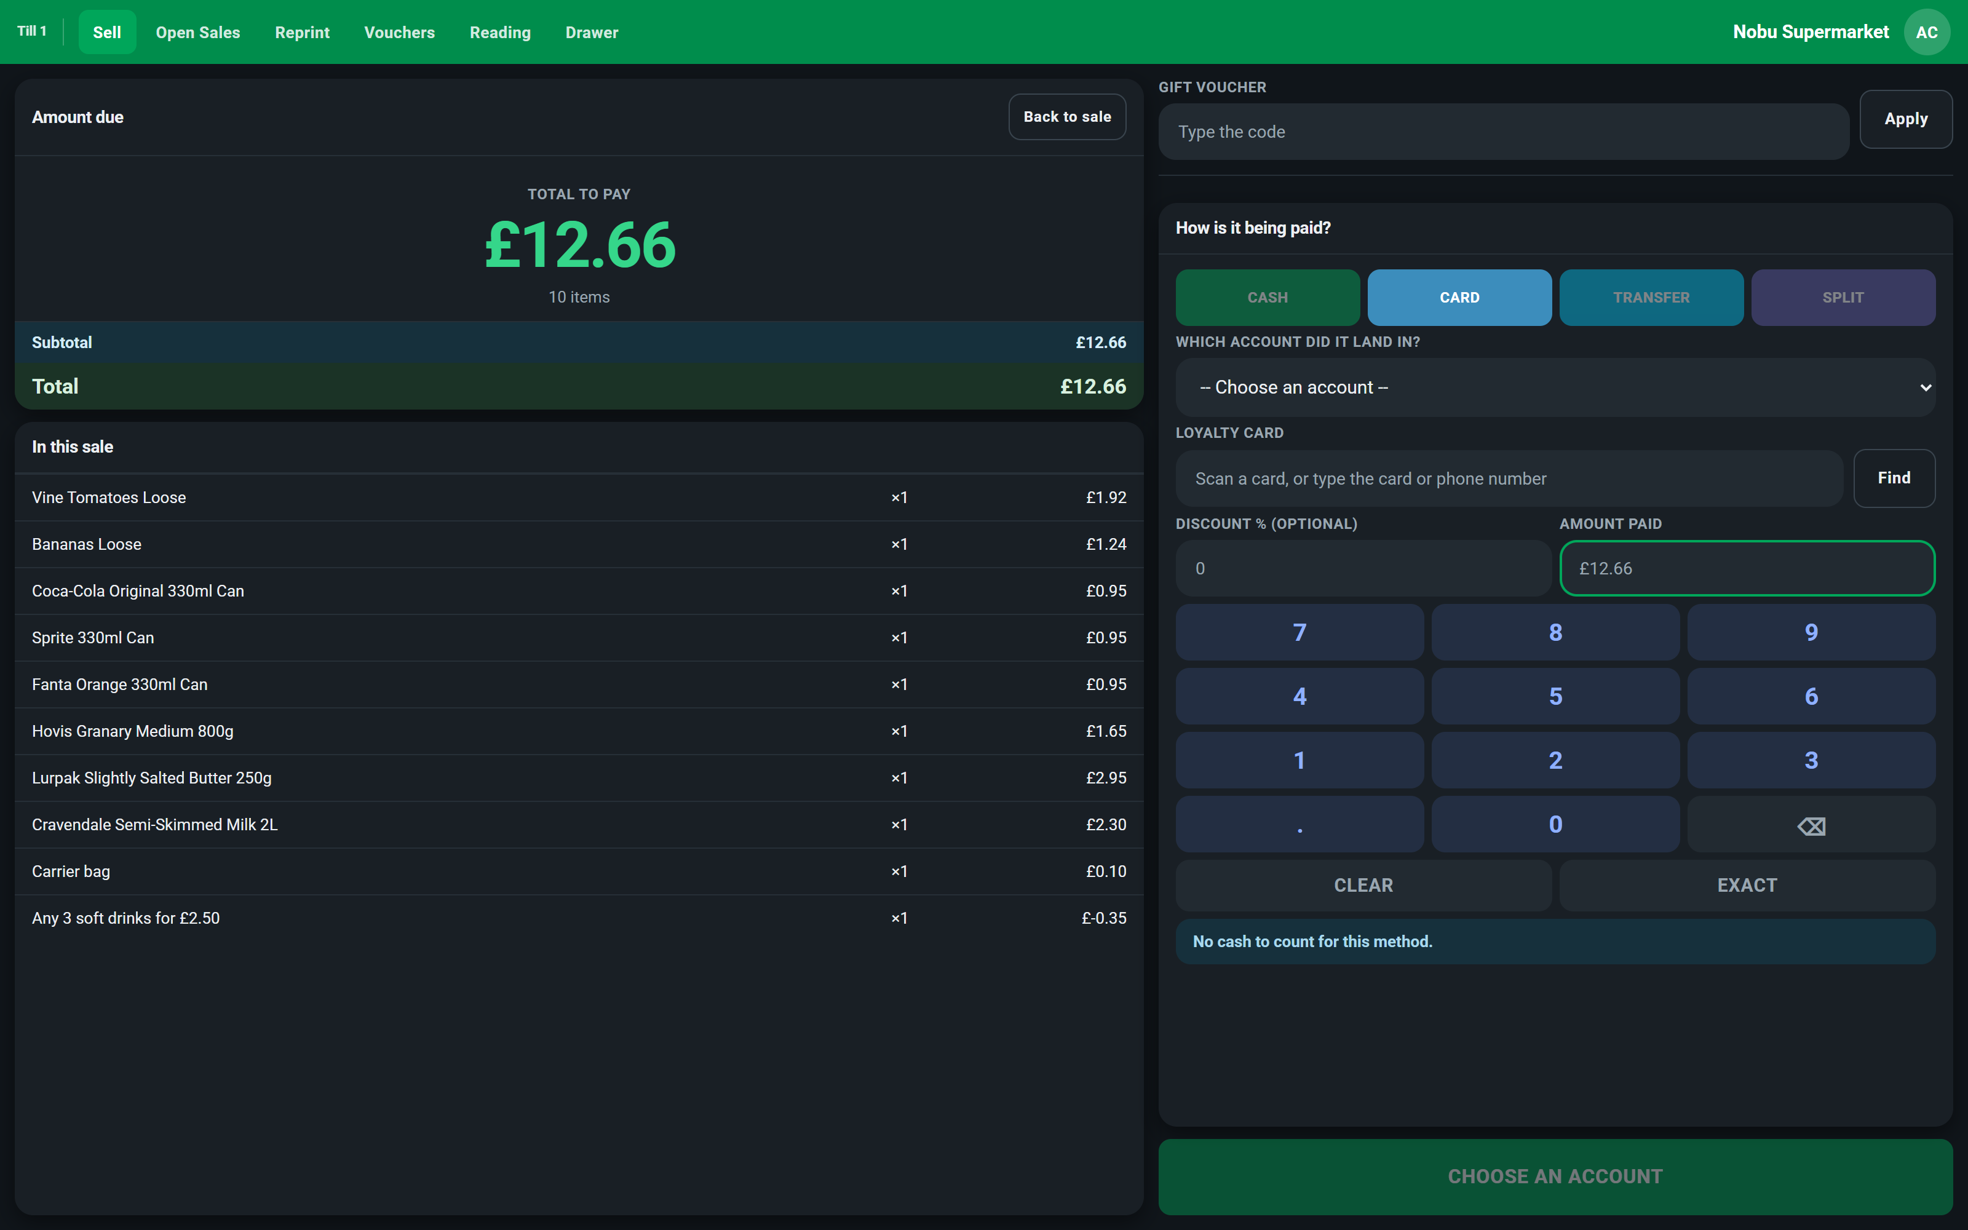Image resolution: width=1968 pixels, height=1230 pixels.
Task: Tap the decimal point key
Action: [x=1299, y=824]
